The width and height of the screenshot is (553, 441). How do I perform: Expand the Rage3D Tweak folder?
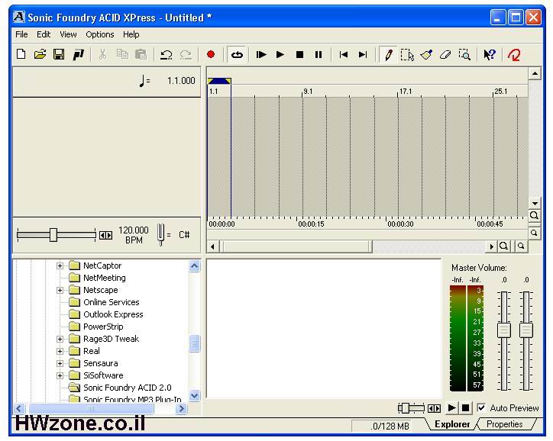click(60, 339)
